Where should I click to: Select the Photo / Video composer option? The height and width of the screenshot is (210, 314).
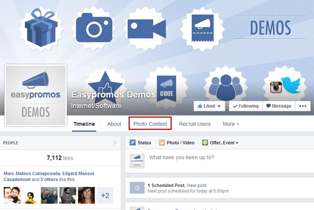(177, 143)
